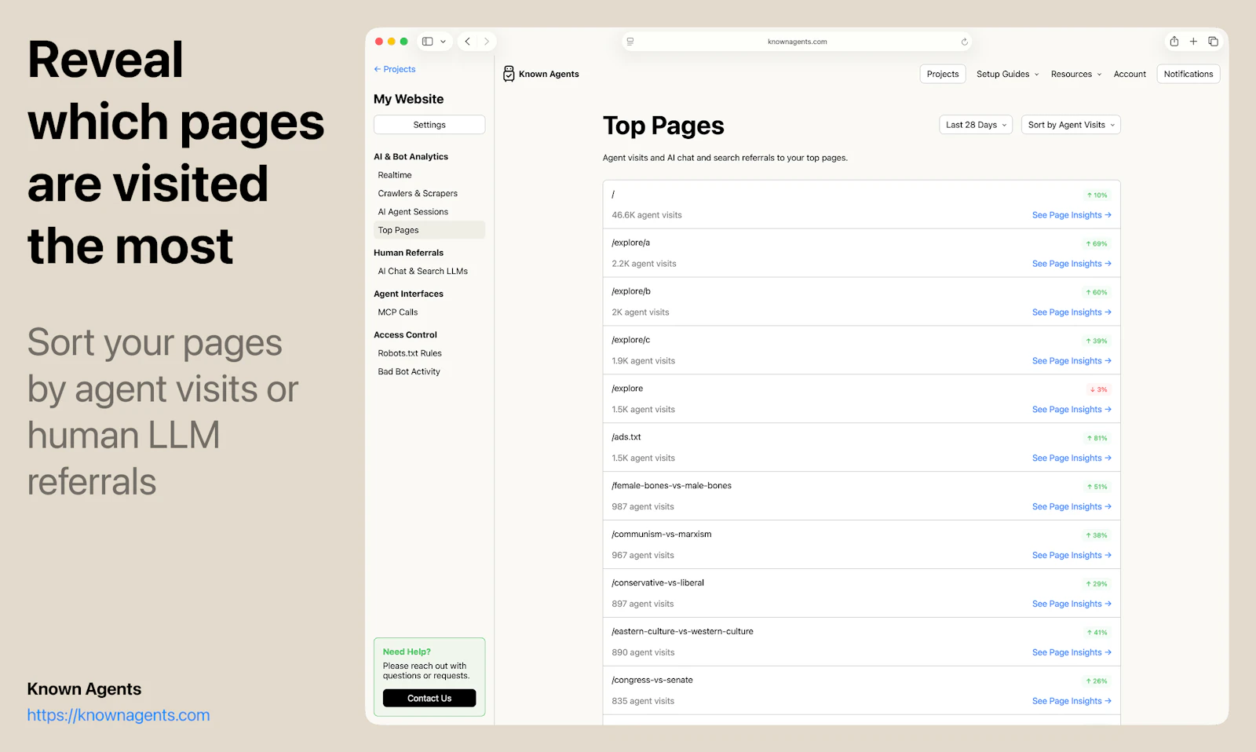This screenshot has height=752, width=1256.
Task: Click the /congress-vs-senate page path
Action: click(x=652, y=681)
